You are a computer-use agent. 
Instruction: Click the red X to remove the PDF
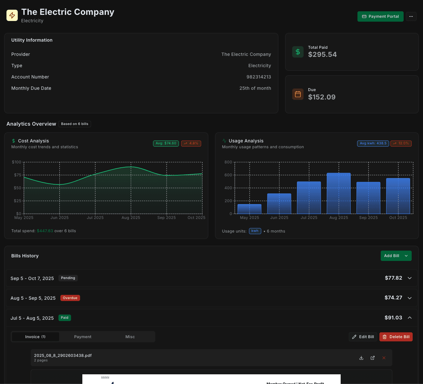point(384,358)
